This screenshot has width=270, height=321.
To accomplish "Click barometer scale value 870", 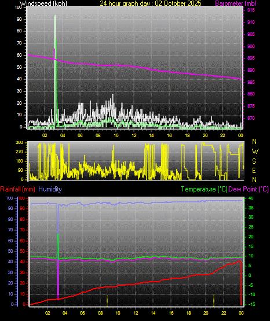I will click(x=251, y=118).
